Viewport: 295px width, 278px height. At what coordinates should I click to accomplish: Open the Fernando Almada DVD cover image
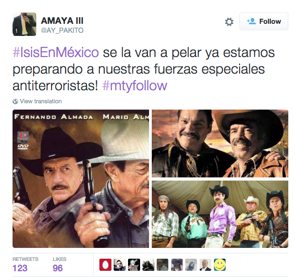(81, 179)
